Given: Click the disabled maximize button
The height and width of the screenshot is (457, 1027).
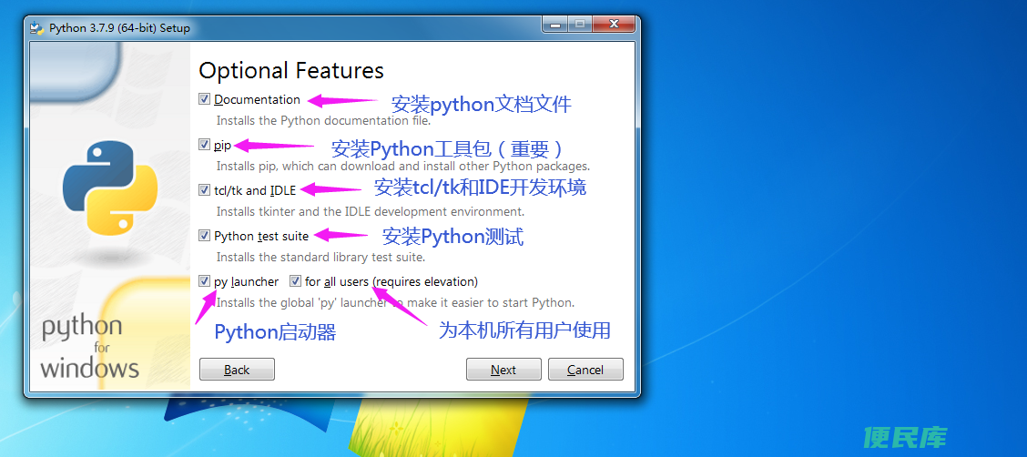Looking at the screenshot, I should (x=579, y=25).
